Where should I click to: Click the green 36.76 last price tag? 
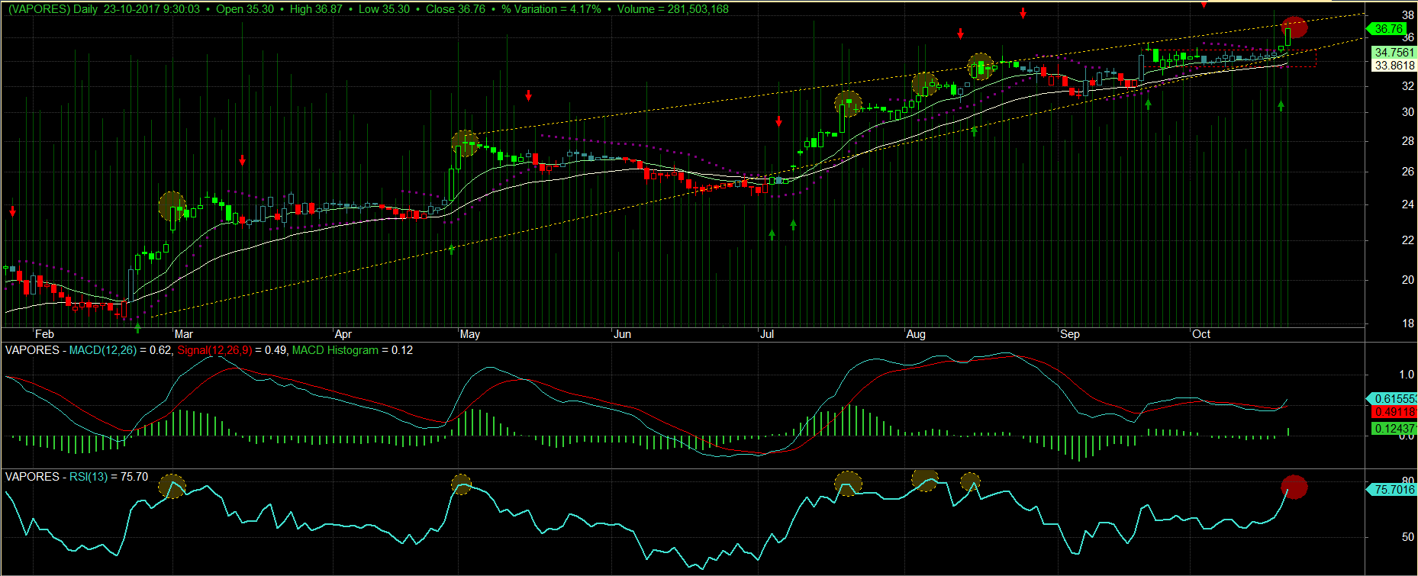[x=1388, y=29]
